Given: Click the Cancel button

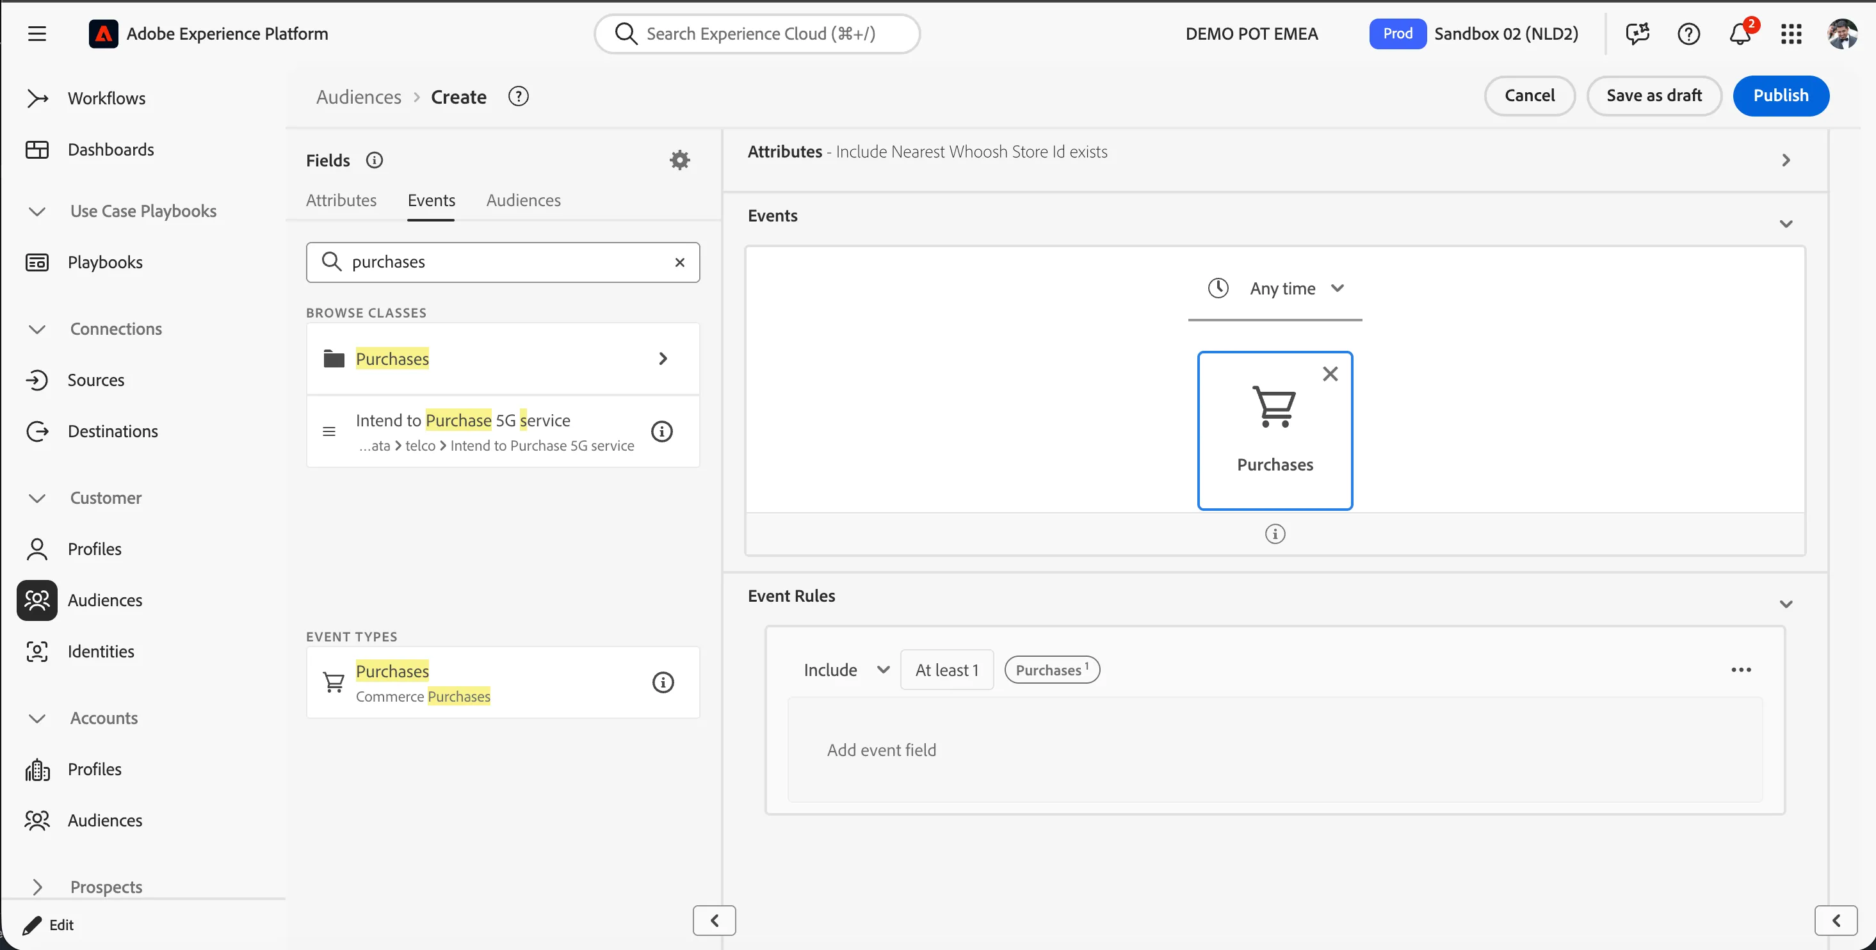Looking at the screenshot, I should [1530, 95].
